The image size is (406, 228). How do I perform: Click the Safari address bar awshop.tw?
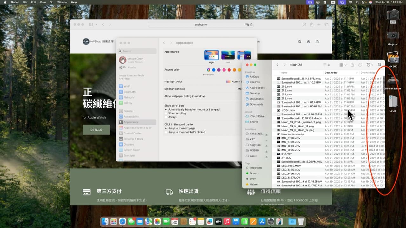point(201,24)
